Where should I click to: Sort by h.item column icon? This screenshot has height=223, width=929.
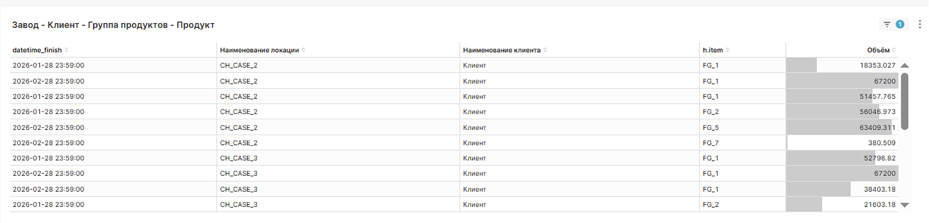(728, 50)
